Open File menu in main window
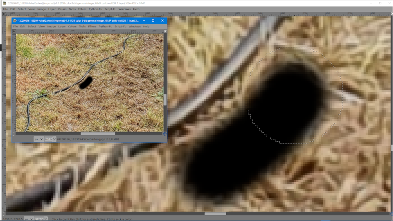The image size is (393, 221). coord(5,9)
